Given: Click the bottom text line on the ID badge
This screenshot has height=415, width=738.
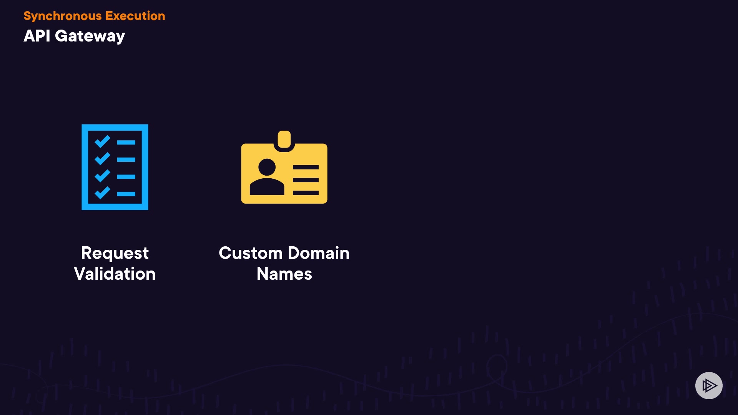Looking at the screenshot, I should point(306,193).
